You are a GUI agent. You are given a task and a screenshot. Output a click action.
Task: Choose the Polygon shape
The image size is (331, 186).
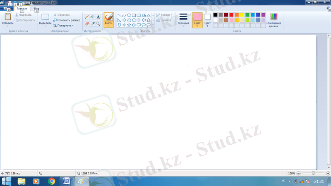coord(144,15)
